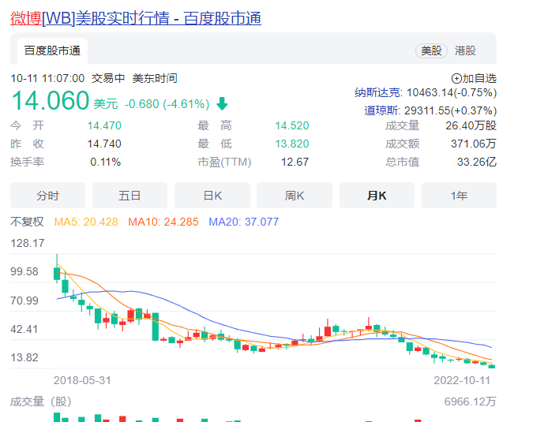Click the 昨收 value 14.740
Screen dimensions: 548x422
pyautogui.click(x=104, y=144)
